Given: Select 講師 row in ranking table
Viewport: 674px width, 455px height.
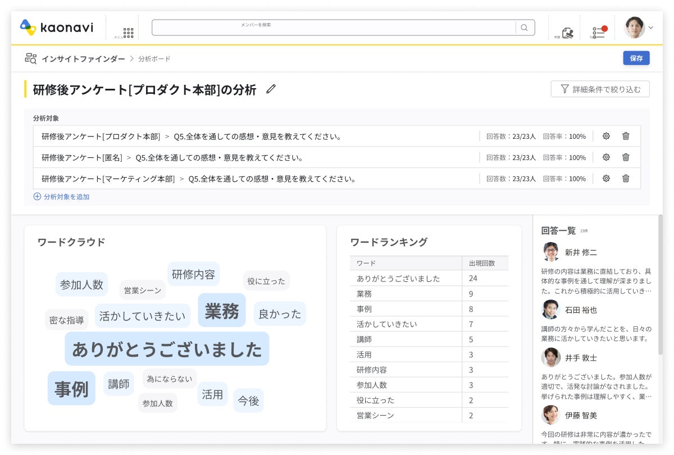Looking at the screenshot, I should [429, 339].
